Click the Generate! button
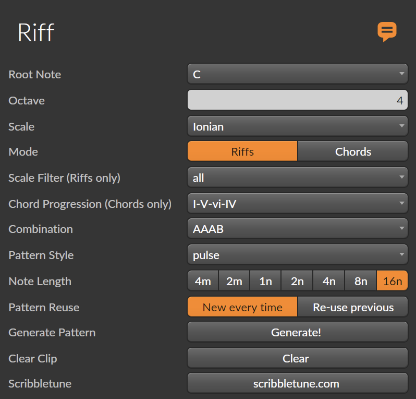Image resolution: width=416 pixels, height=399 pixels. tap(298, 332)
